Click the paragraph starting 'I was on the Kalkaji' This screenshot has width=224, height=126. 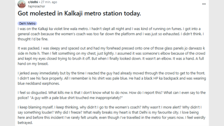(111, 34)
